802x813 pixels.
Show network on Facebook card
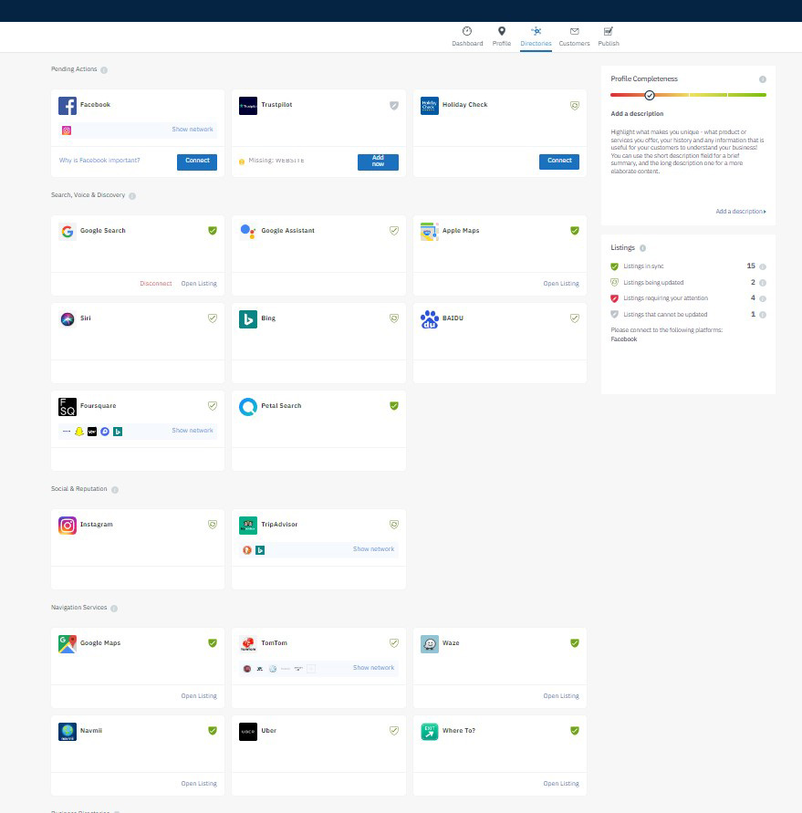[x=193, y=129]
